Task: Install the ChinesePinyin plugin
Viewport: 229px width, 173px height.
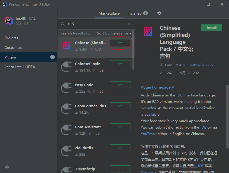Action: pyautogui.click(x=120, y=64)
